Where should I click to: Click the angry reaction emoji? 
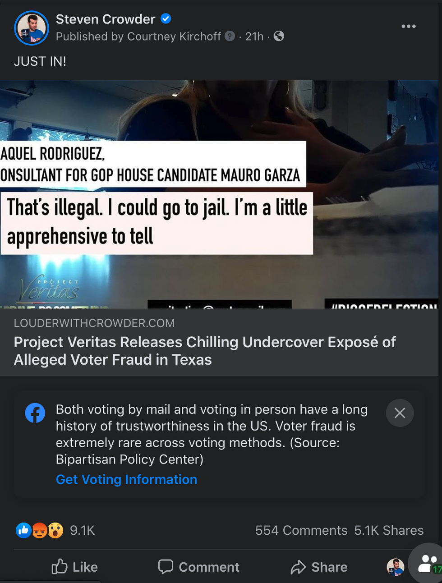[40, 530]
